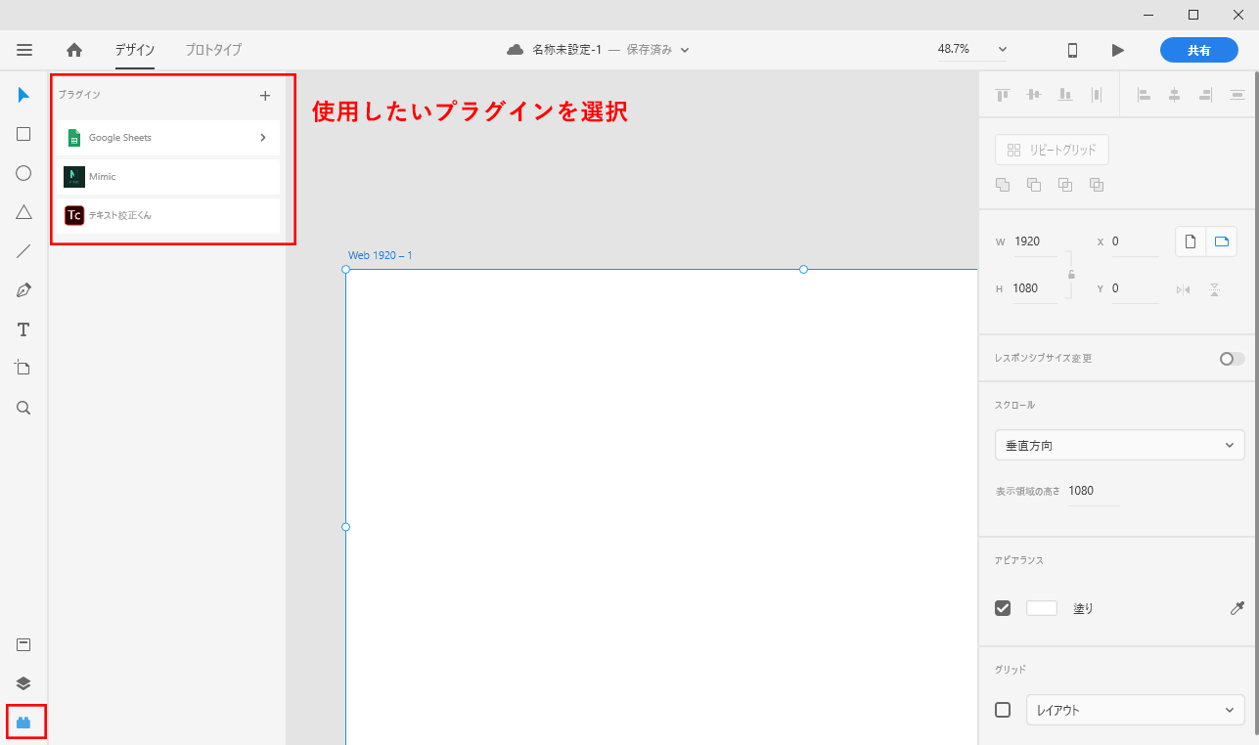Click the cloud document status icon
Image resolution: width=1259 pixels, height=745 pixels.
(516, 50)
